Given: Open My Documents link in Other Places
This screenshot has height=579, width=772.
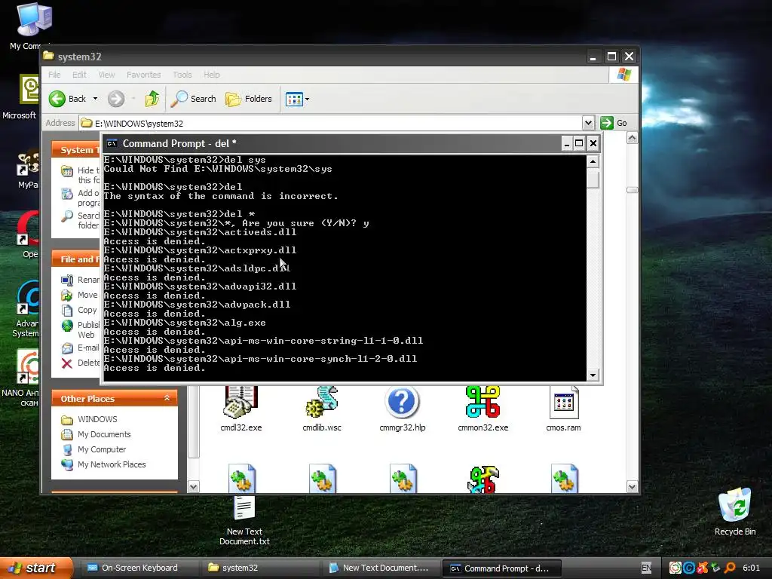Looking at the screenshot, I should [104, 435].
